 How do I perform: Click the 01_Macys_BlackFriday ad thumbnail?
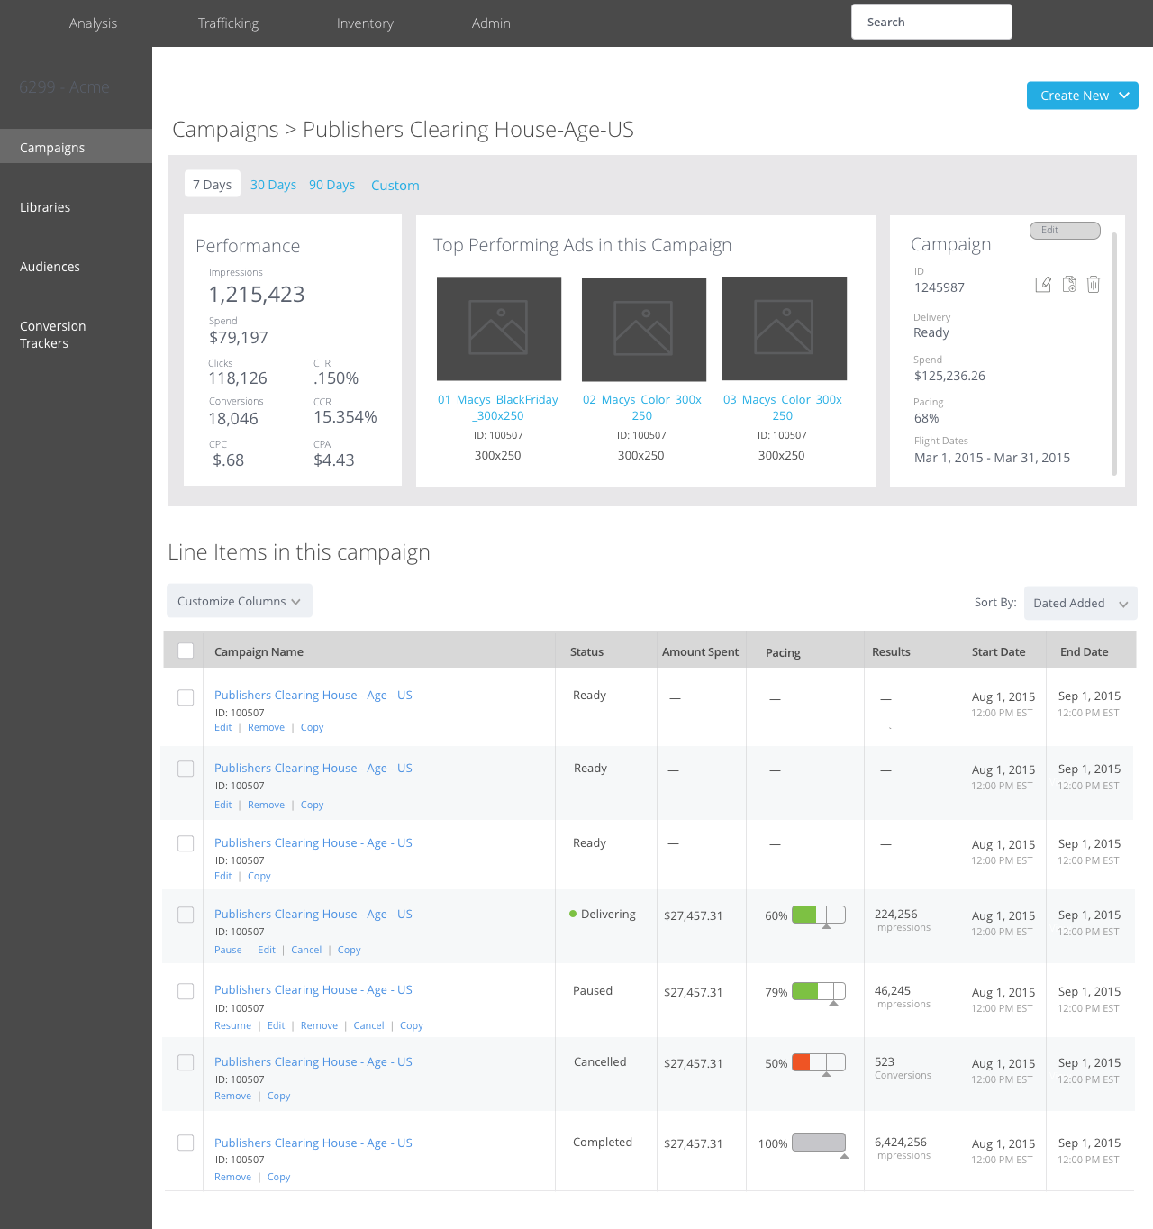click(x=499, y=329)
